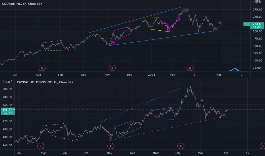The image size is (265, 156).
Task: Open Square chart earnings marker near Nov
Action: click(x=112, y=68)
